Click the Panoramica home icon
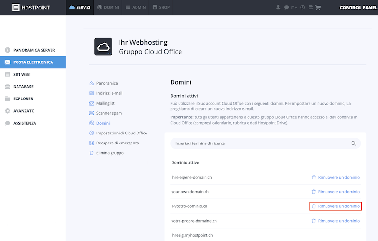The image size is (378, 241). tap(91, 83)
